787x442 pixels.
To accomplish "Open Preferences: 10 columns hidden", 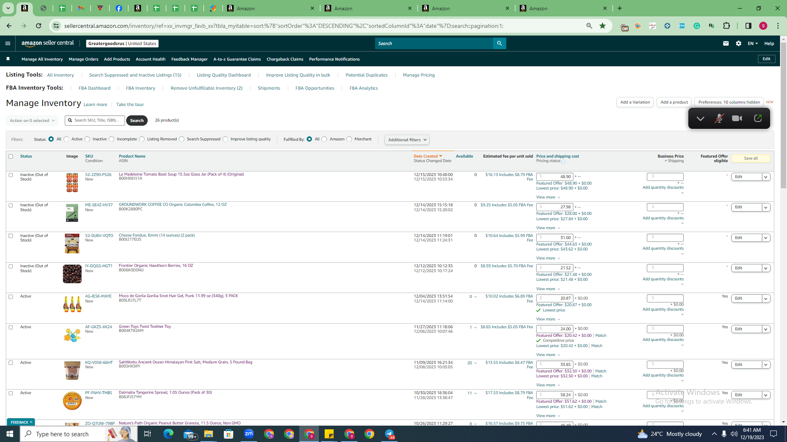I will [729, 102].
